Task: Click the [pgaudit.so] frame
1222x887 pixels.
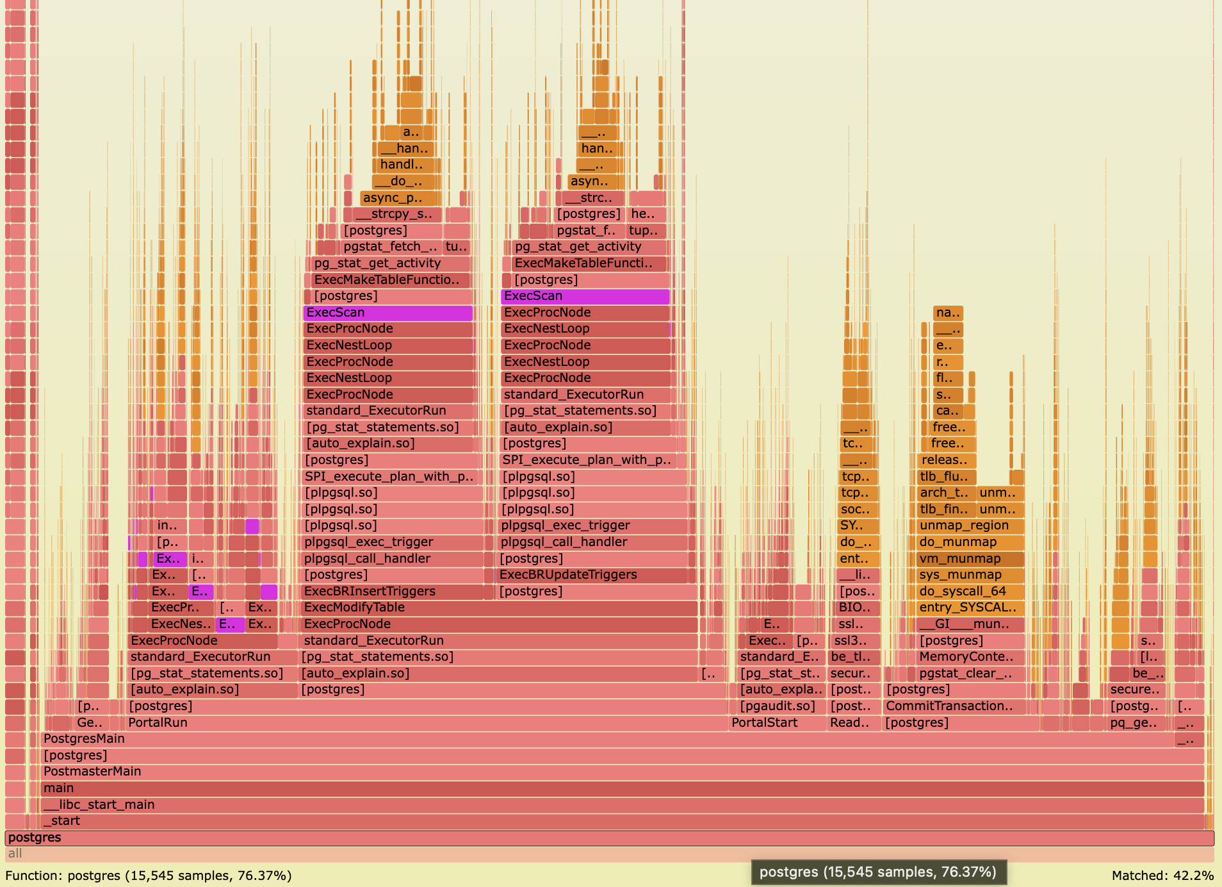Action: pos(778,706)
